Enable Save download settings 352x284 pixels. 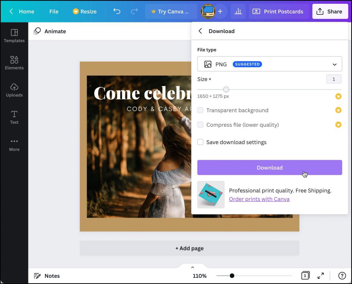click(200, 142)
